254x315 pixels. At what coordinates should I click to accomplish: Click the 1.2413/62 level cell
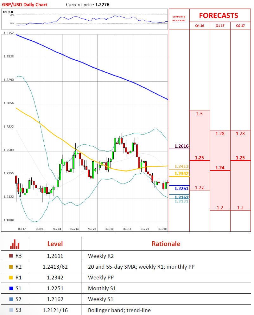(x=55, y=267)
